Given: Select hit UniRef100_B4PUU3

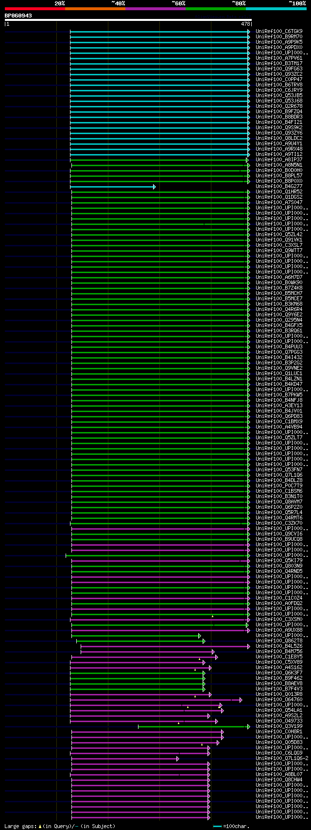Looking at the screenshot, I should (279, 346).
